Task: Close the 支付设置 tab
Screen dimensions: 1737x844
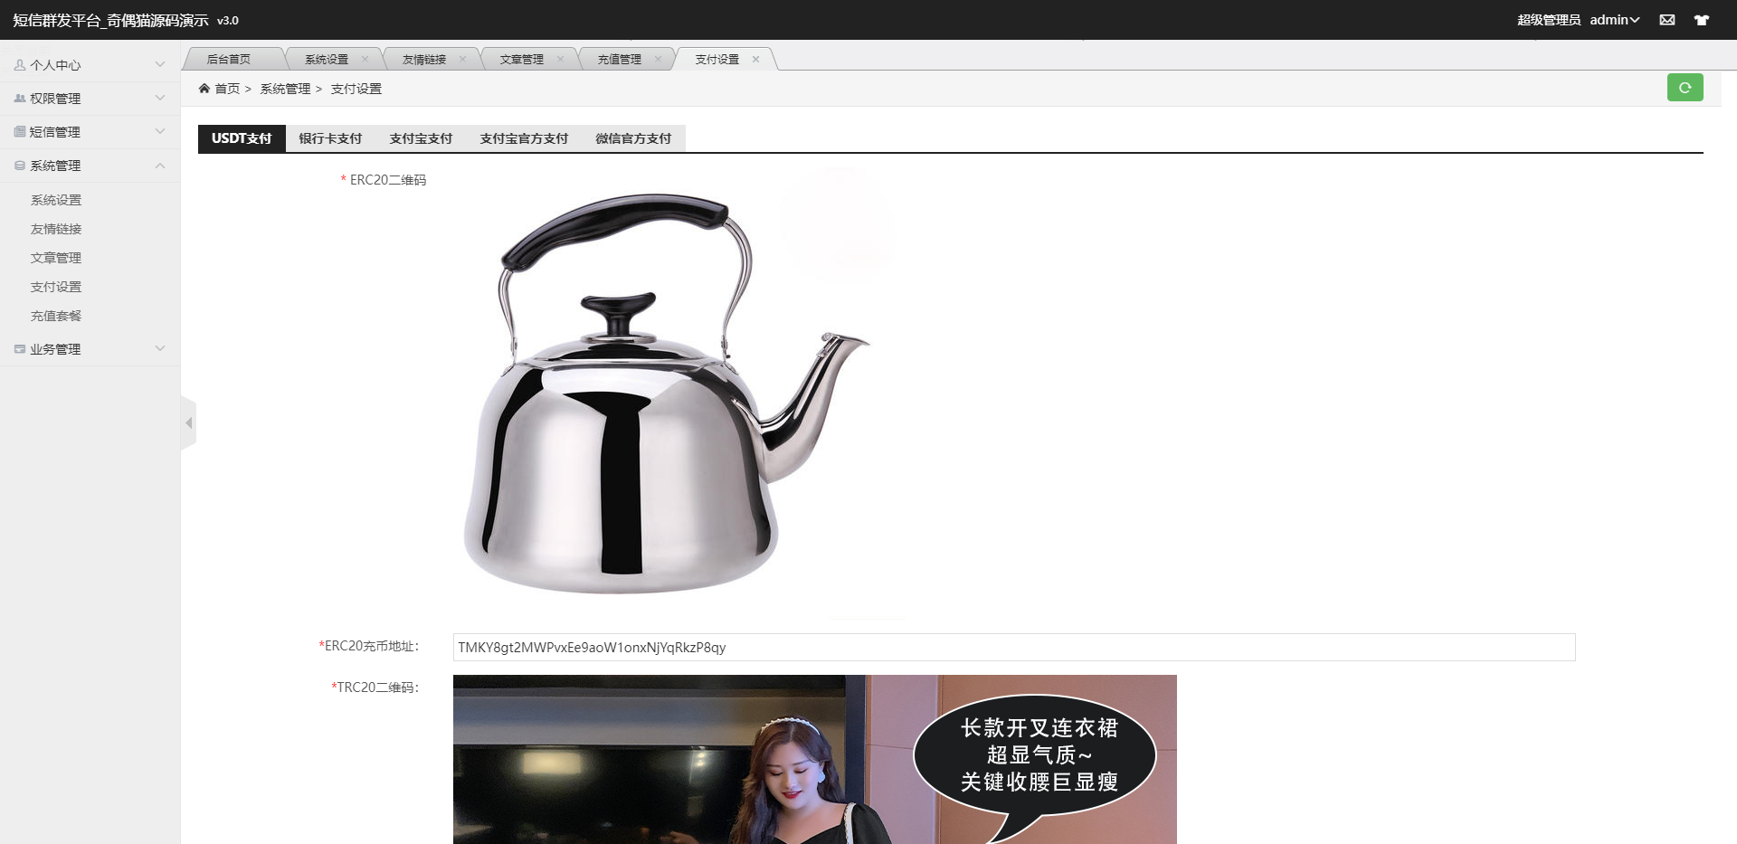Action: (755, 60)
